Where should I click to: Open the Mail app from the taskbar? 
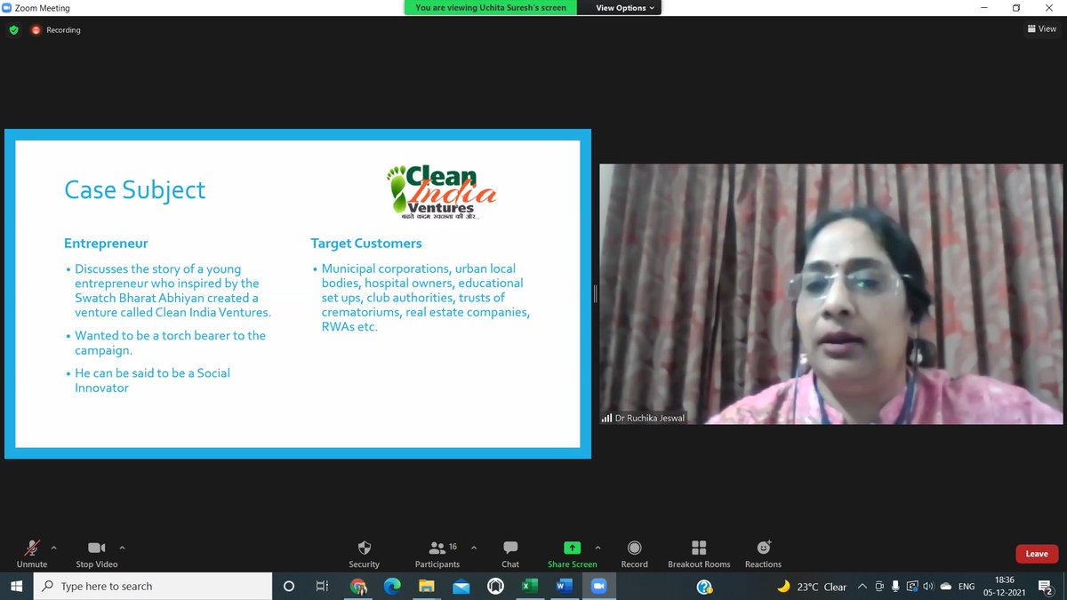[x=461, y=586]
